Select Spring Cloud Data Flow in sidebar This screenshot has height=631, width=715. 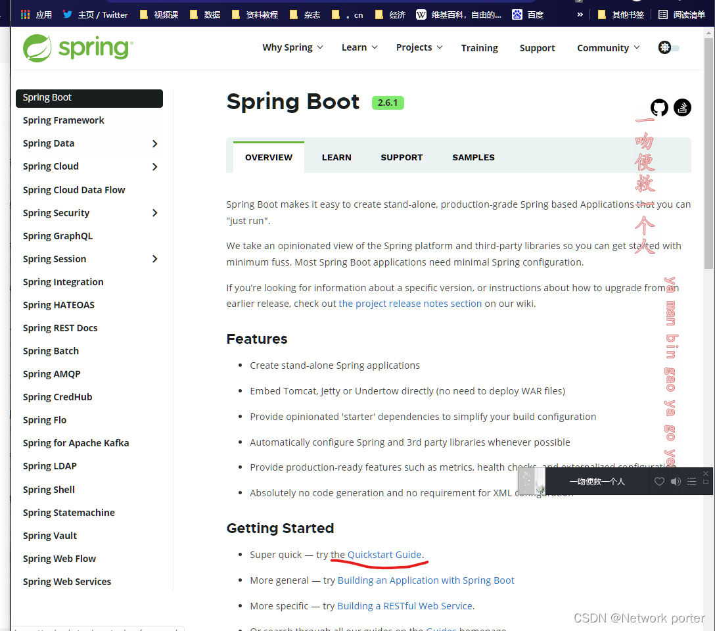pyautogui.click(x=74, y=190)
